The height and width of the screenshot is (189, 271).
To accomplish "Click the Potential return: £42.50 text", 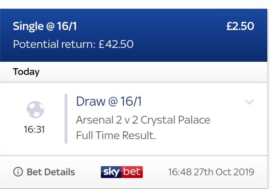I will tap(73, 44).
